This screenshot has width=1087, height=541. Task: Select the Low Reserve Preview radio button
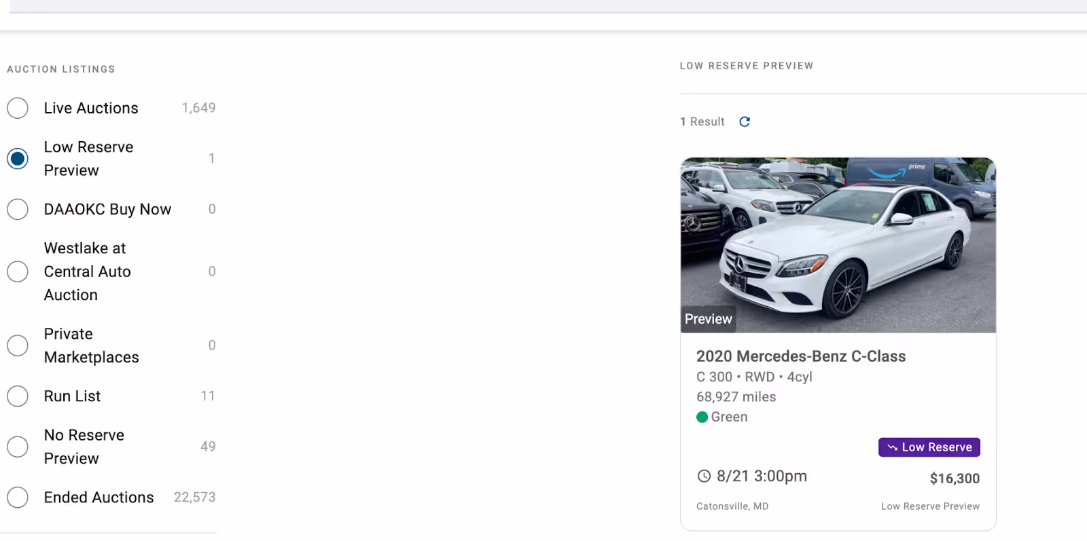click(18, 159)
